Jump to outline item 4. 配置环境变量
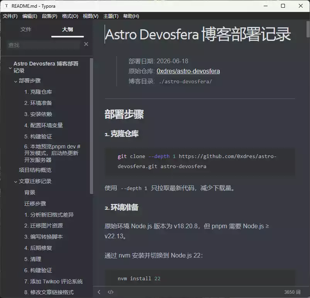The height and width of the screenshot is (298, 310). [x=44, y=125]
